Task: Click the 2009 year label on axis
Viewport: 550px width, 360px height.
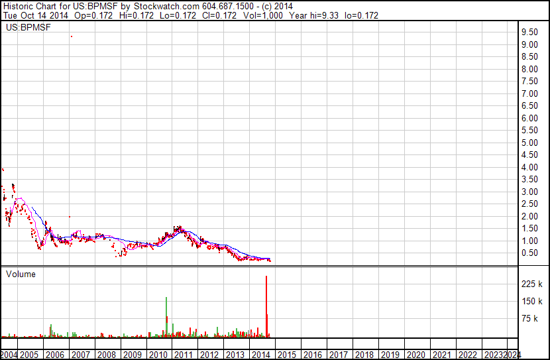Action: [133, 355]
